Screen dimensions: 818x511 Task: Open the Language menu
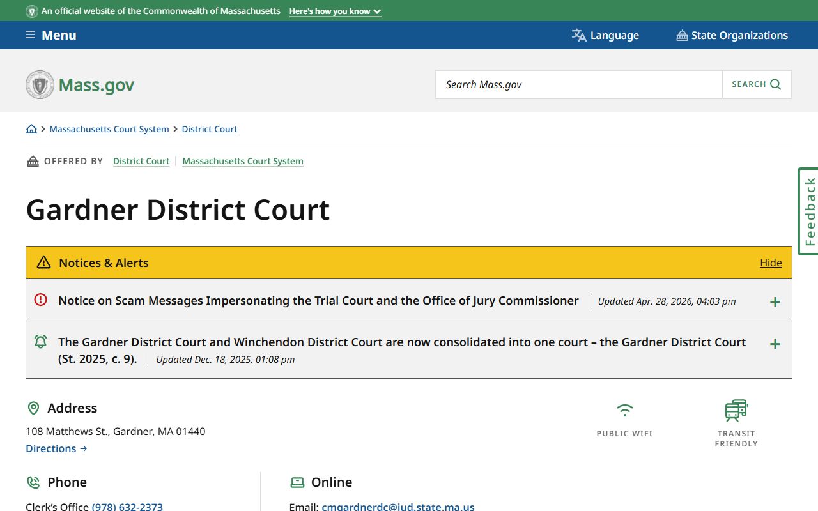tap(605, 35)
